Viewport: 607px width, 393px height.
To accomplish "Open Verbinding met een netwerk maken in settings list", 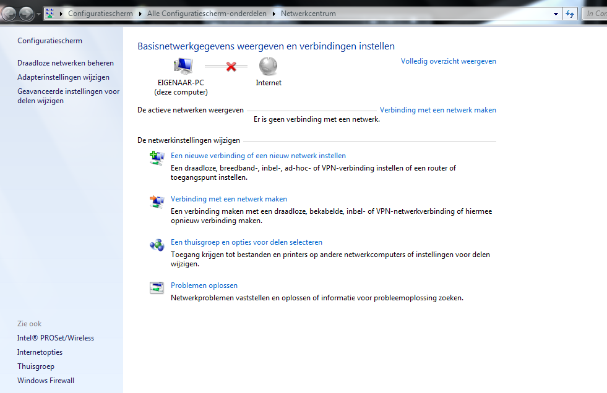I will (x=229, y=199).
